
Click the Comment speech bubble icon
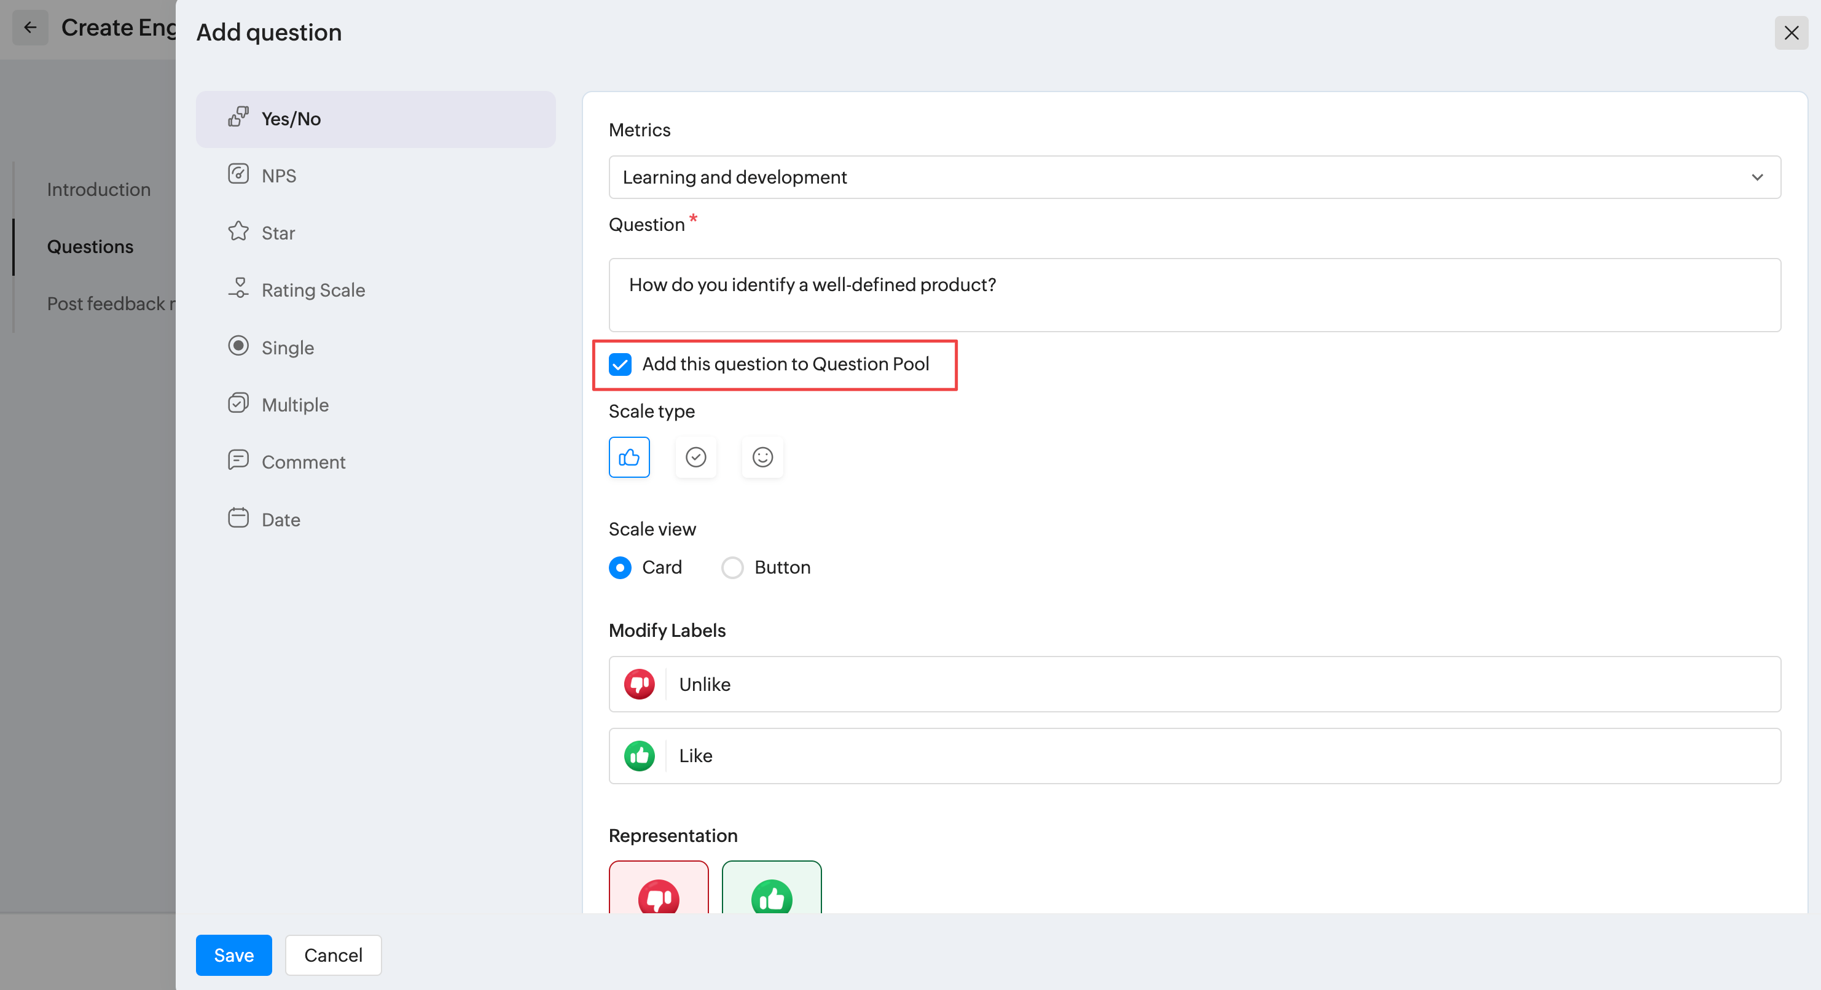click(x=238, y=460)
